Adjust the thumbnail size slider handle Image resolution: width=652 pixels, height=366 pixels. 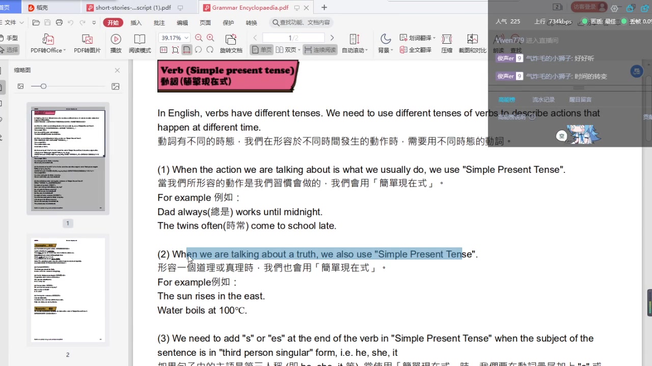pyautogui.click(x=43, y=86)
